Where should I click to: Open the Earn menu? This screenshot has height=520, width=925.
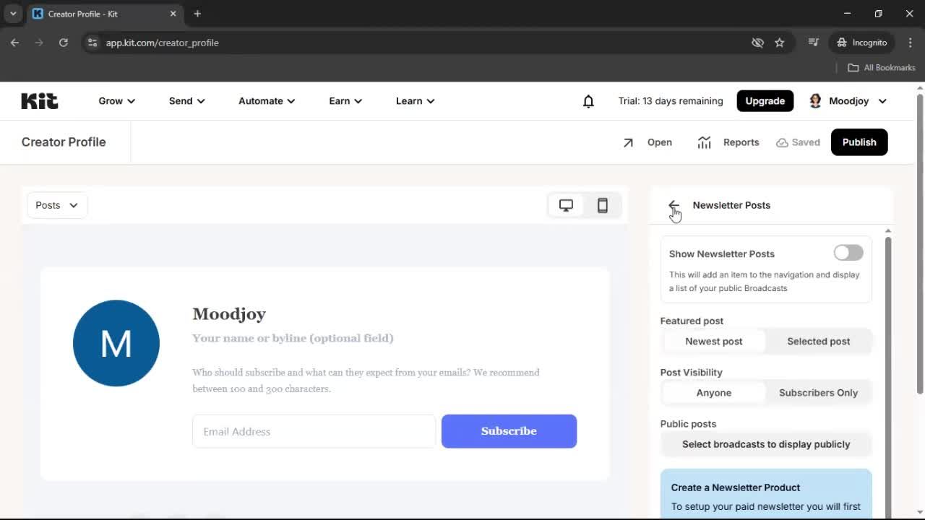(x=345, y=101)
